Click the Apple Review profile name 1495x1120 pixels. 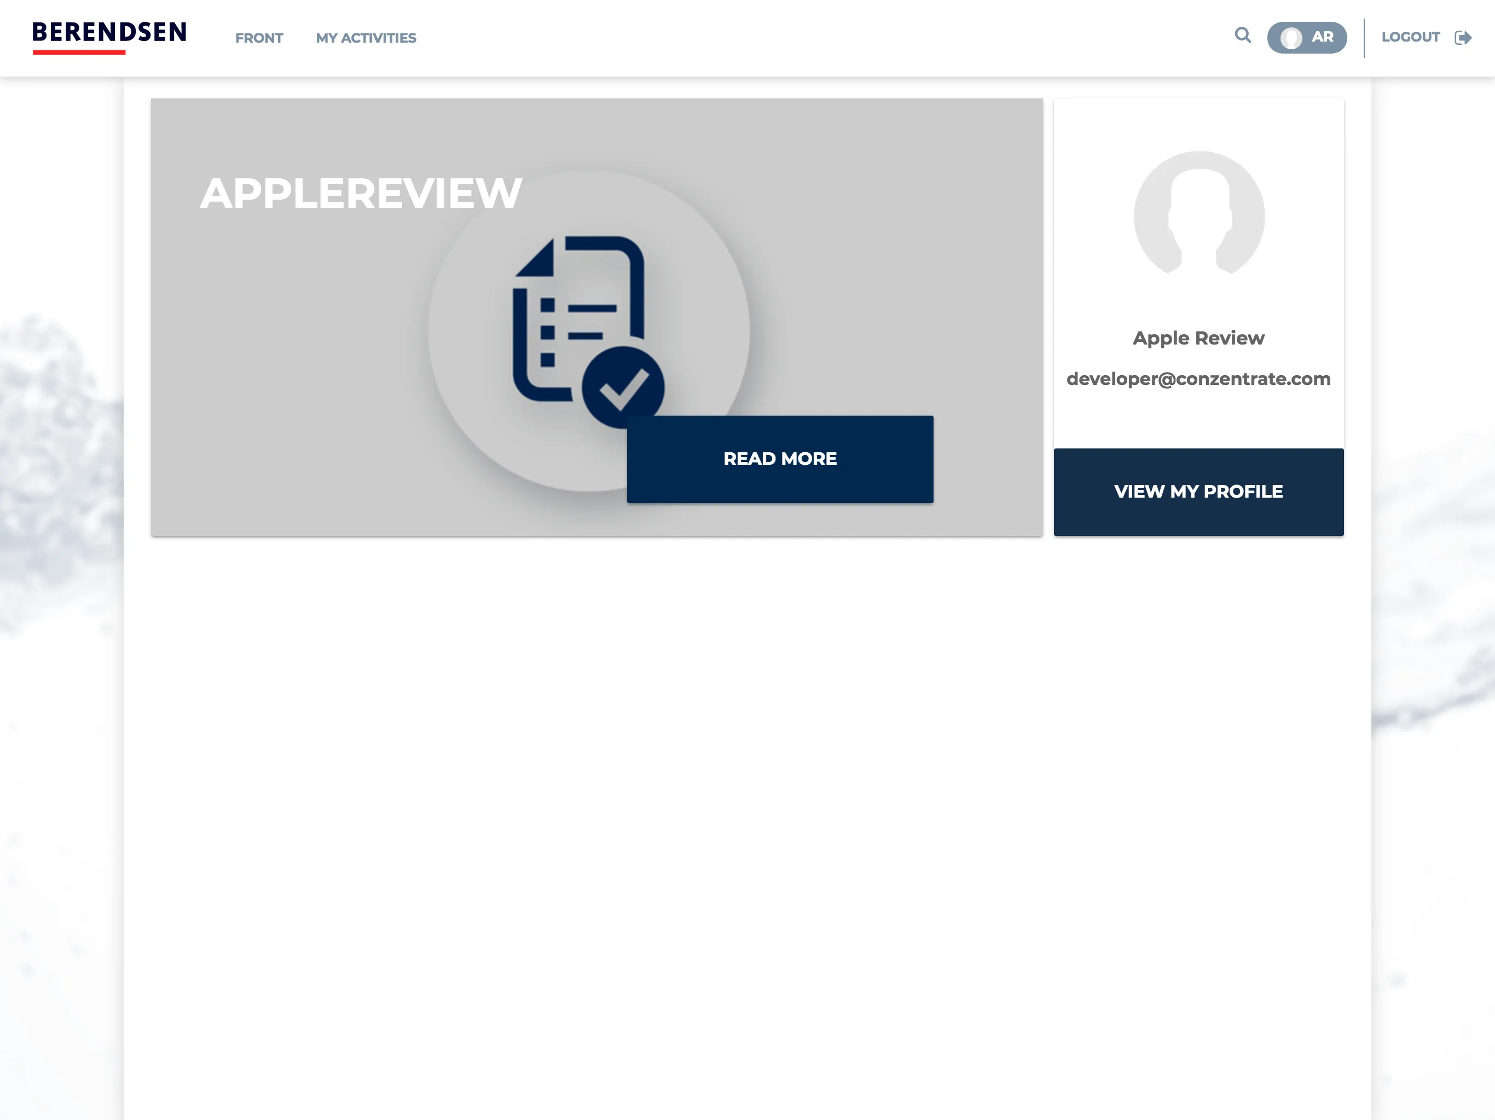[1198, 338]
